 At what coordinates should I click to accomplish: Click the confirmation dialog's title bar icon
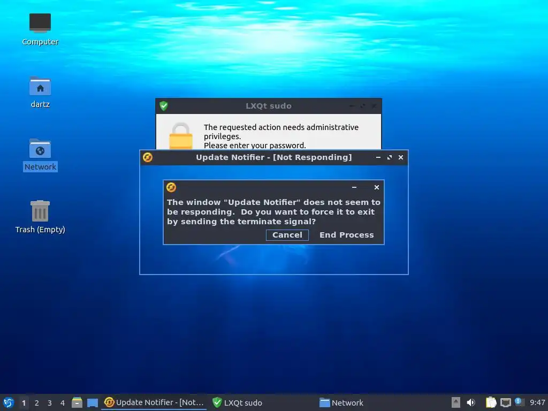click(x=171, y=187)
